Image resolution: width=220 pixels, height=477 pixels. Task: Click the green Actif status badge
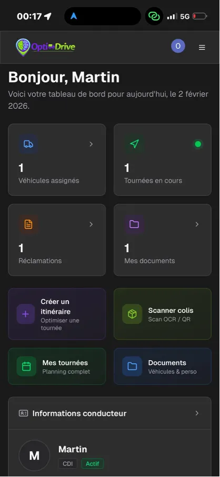point(93,464)
